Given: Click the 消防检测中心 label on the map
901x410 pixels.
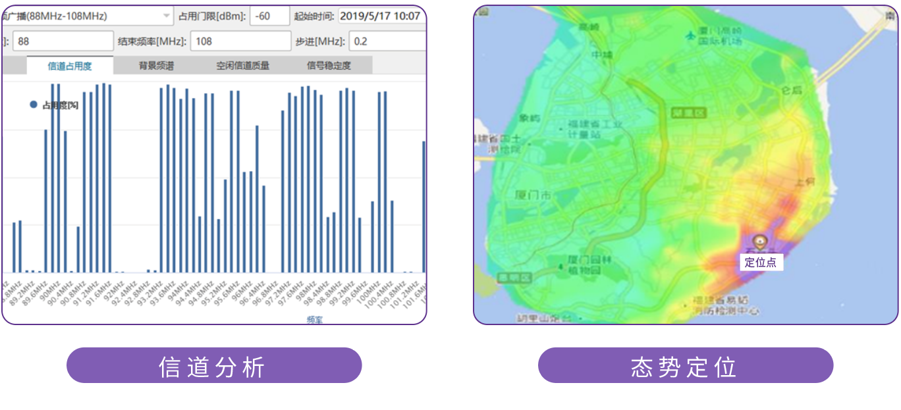Looking at the screenshot, I should (725, 306).
